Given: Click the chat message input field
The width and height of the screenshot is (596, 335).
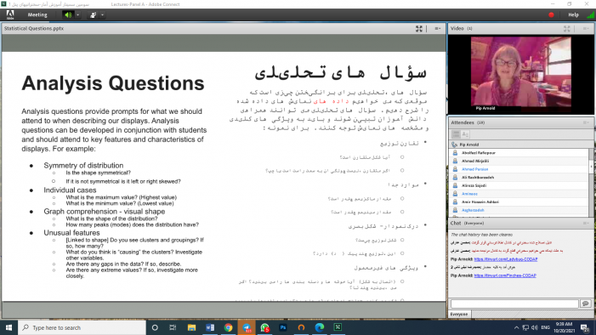Looking at the screenshot, I should point(514,304).
